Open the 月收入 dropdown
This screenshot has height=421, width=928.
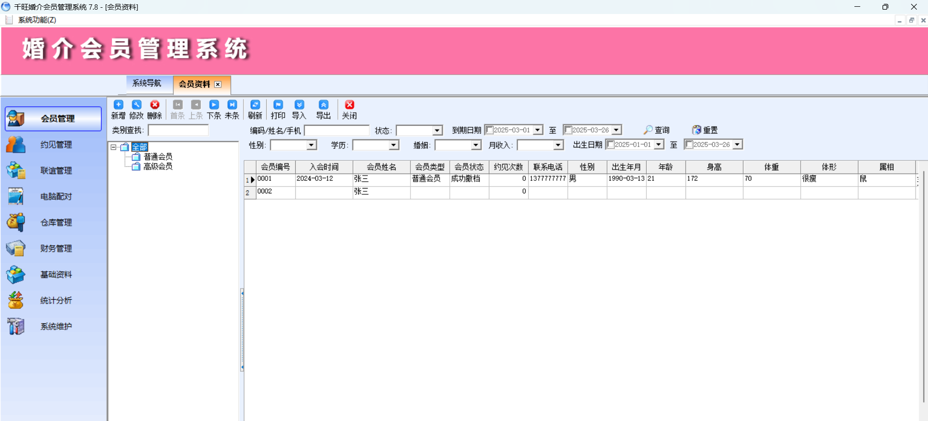(x=558, y=145)
